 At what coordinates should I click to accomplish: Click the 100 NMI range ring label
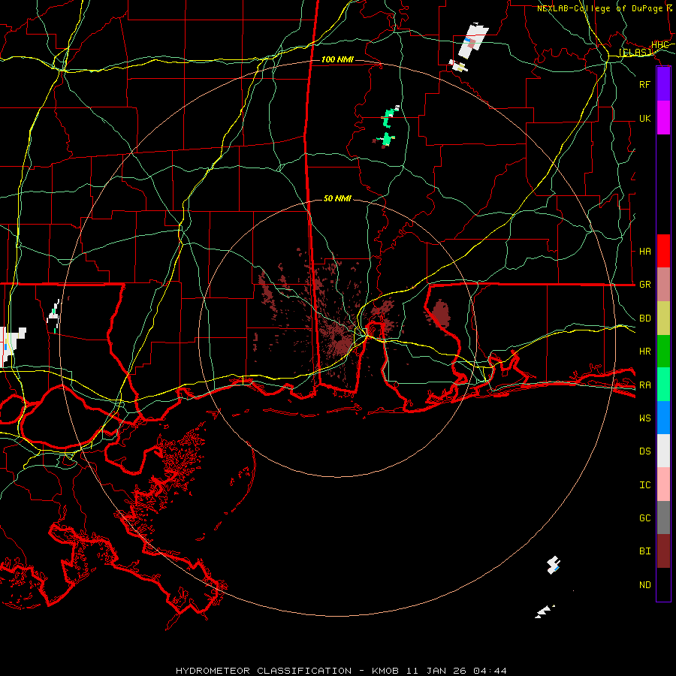337,59
